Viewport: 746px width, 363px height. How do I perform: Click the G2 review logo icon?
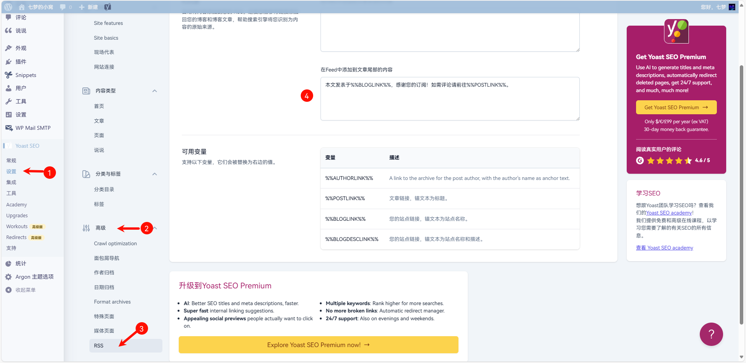(640, 161)
